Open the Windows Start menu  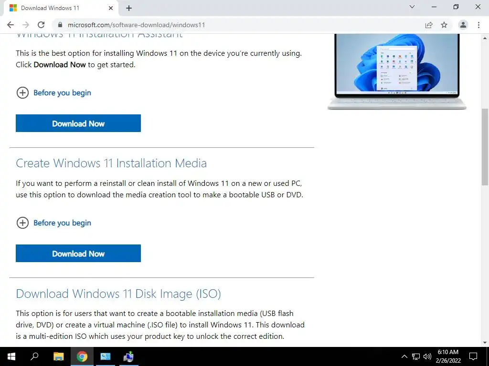(x=11, y=356)
